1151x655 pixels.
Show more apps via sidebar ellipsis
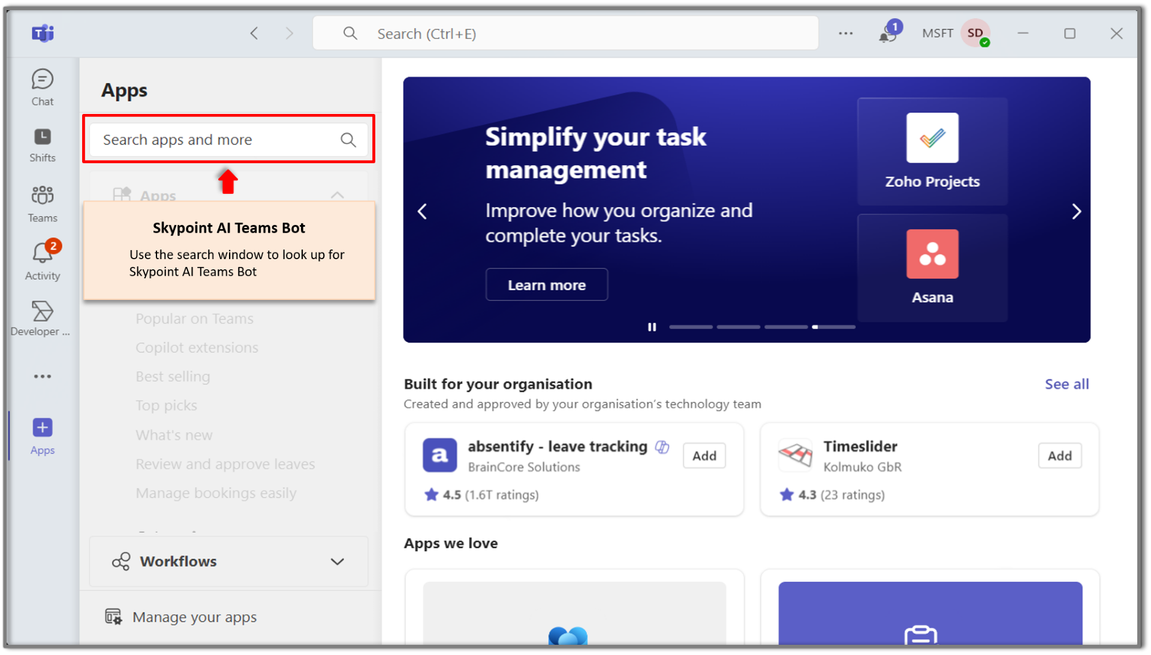point(42,376)
